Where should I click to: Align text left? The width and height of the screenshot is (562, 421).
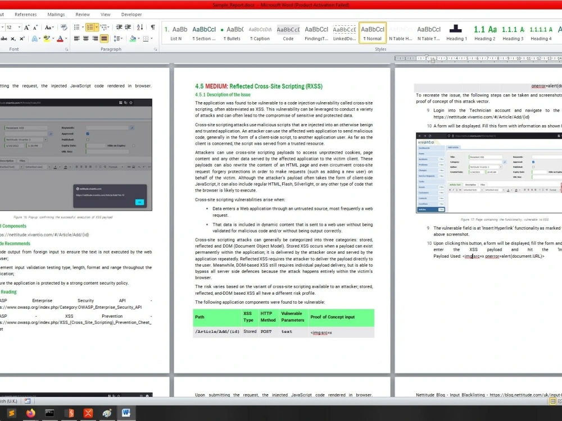76,38
